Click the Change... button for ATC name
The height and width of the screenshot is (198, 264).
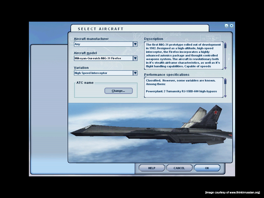coord(118,91)
